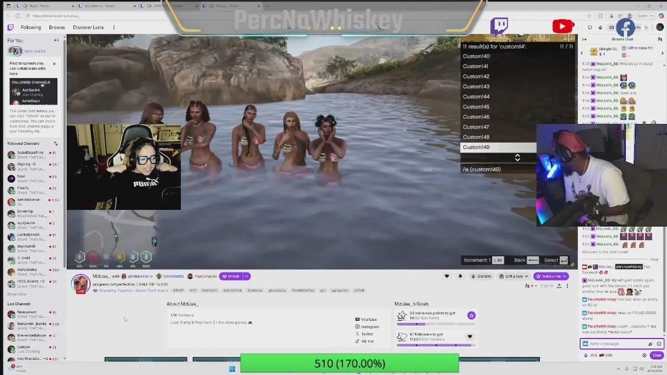Click the Subscribe button

pos(551,276)
